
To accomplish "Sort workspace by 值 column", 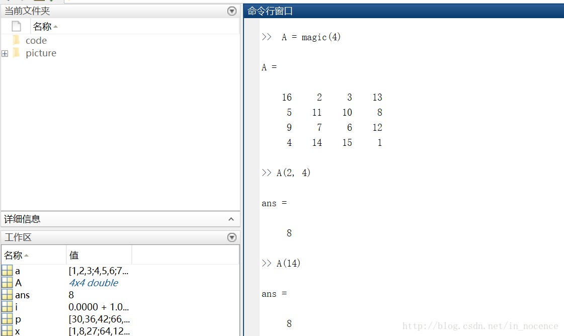I will (74, 256).
